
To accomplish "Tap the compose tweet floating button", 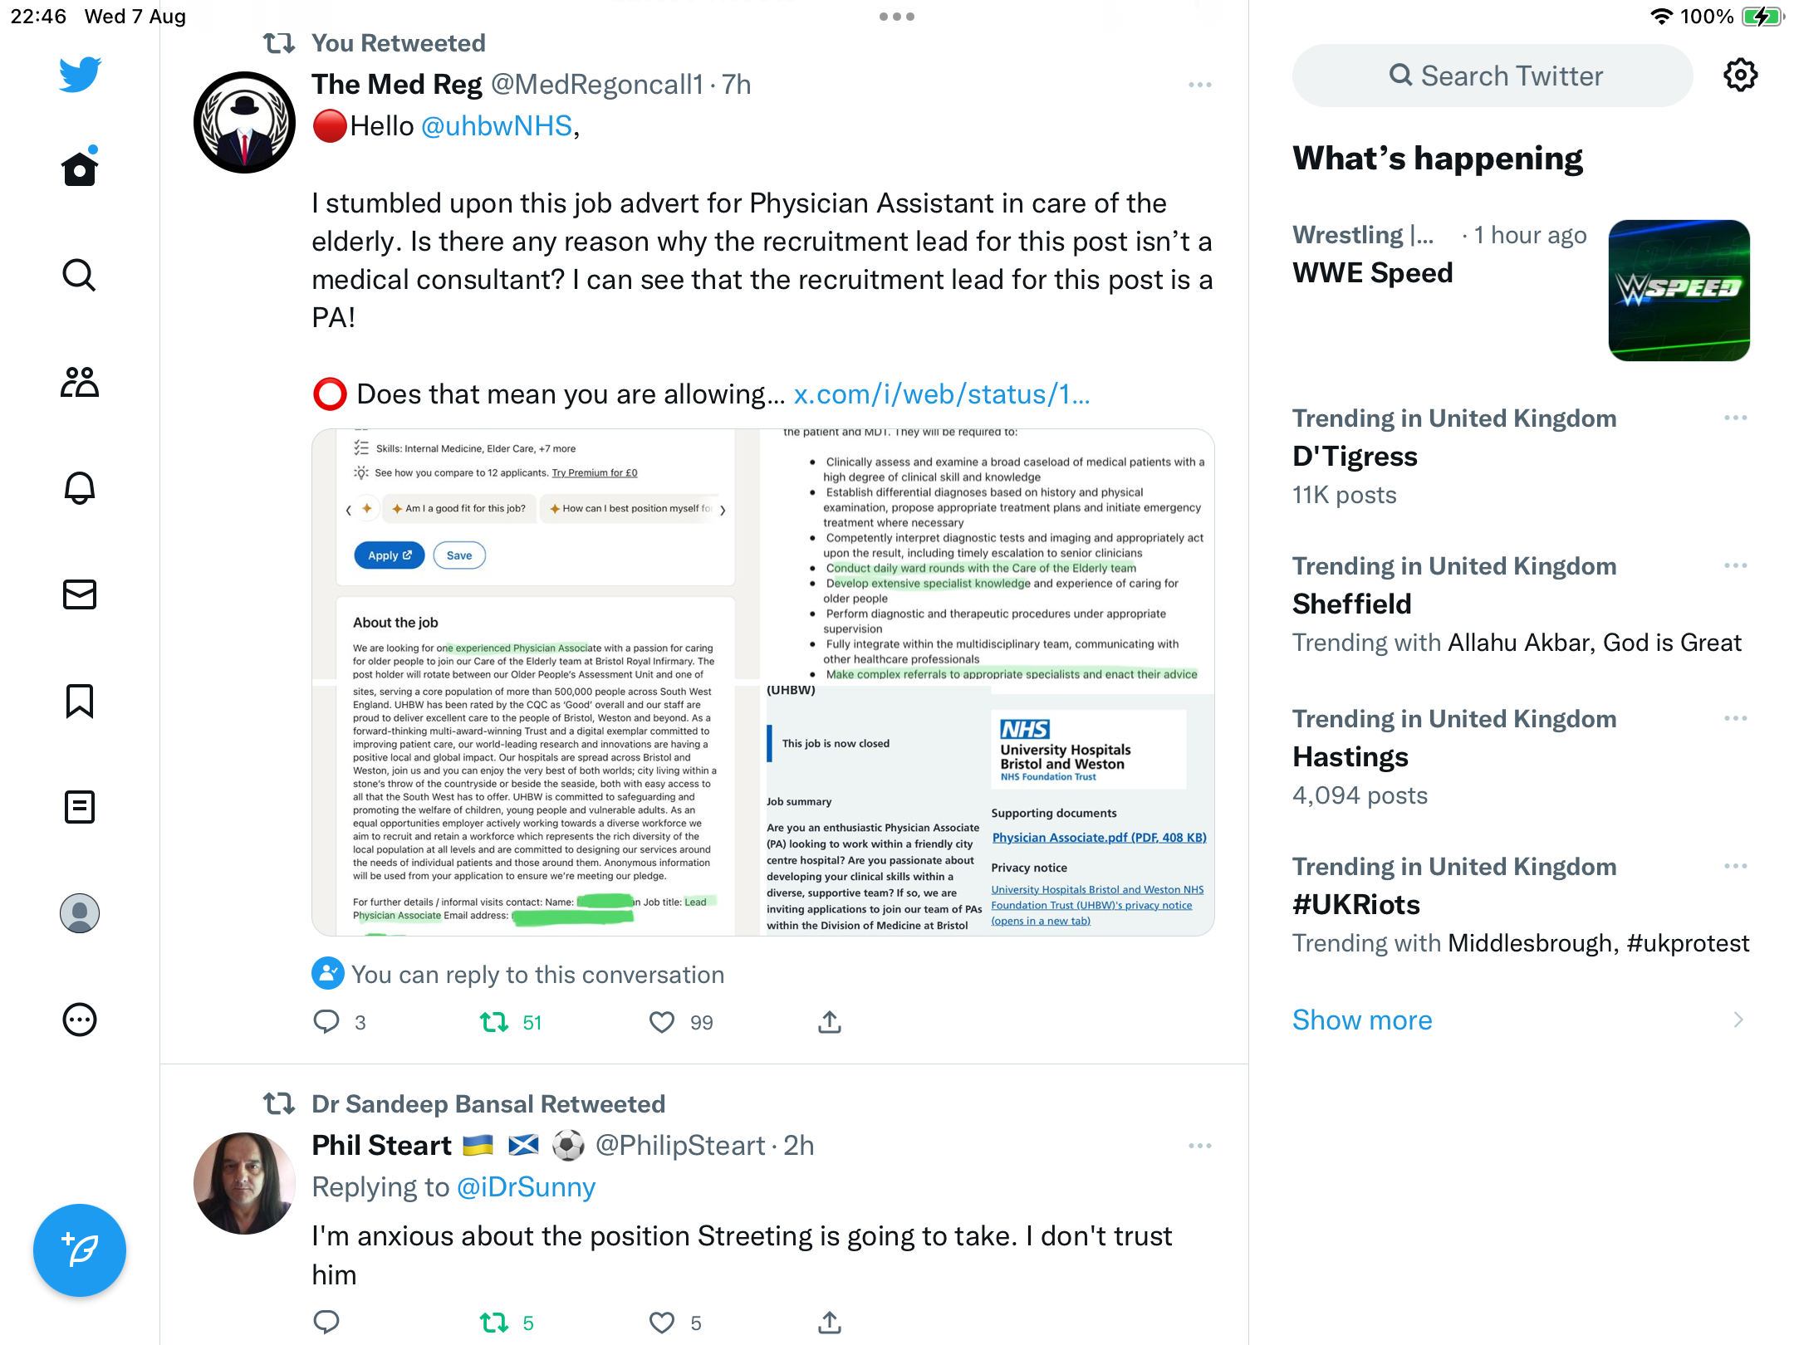I will click(x=80, y=1250).
